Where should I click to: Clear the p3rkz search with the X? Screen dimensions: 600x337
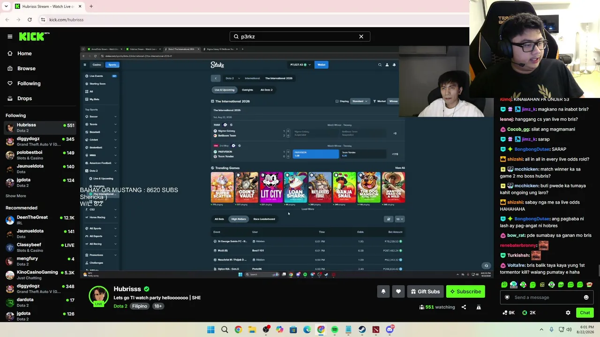pyautogui.click(x=361, y=37)
